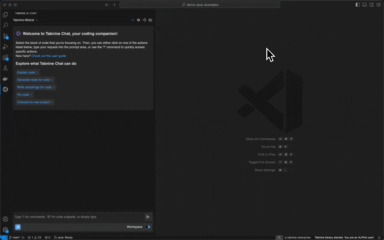Click the Show All Commands shortcut hint
Image resolution: width=384 pixels, height=240 pixels.
coord(269,139)
